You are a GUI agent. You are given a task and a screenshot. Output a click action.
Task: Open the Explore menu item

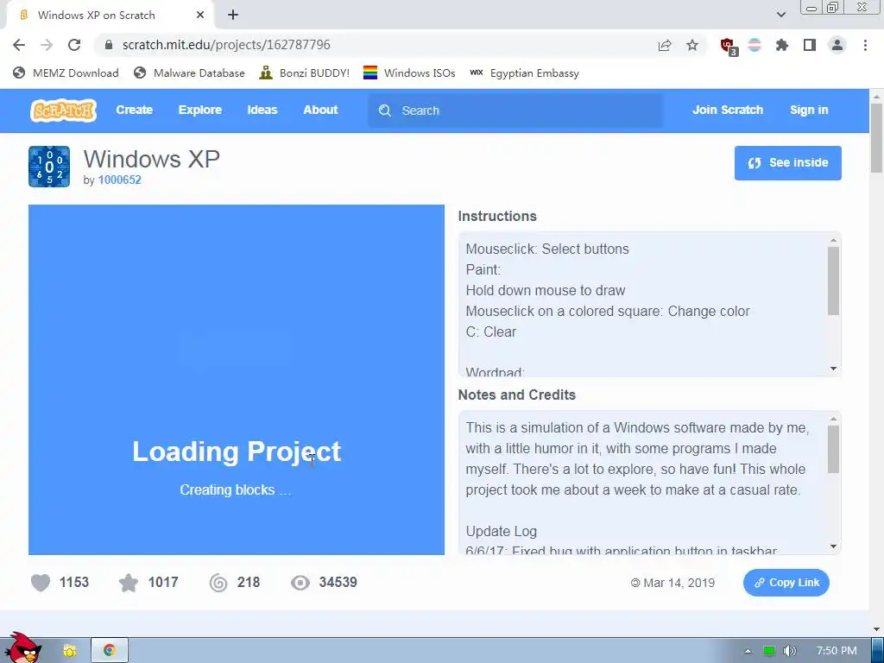(200, 110)
